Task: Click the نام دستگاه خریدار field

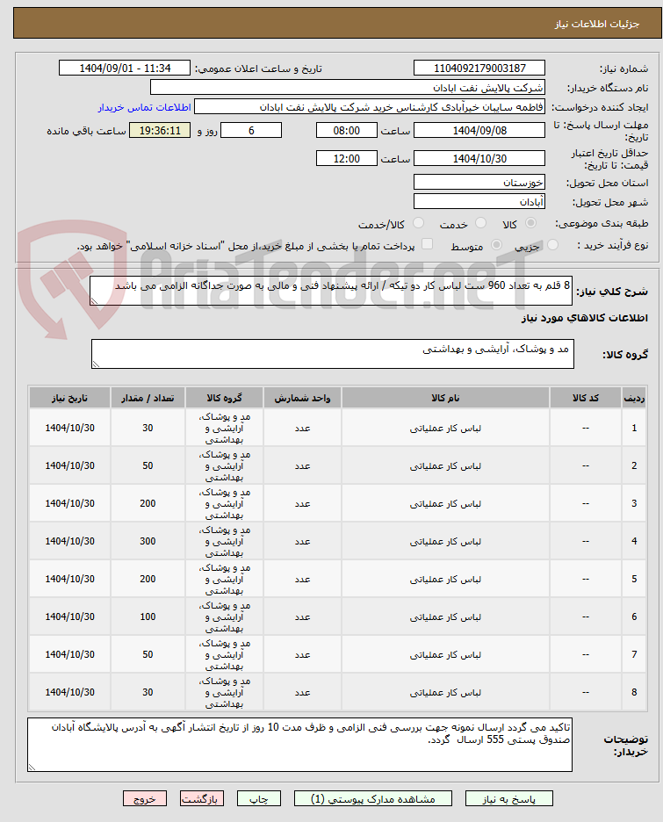Action: click(348, 88)
